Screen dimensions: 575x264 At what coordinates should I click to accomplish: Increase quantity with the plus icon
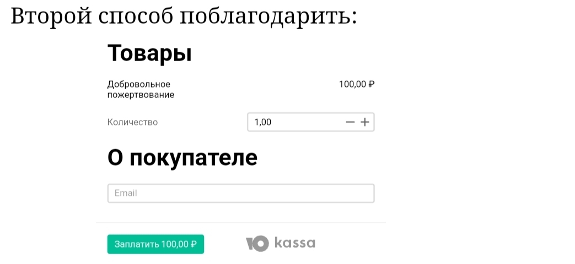[x=364, y=122]
